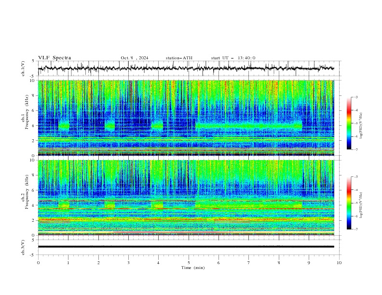Screen dimensions: 382x295
Task: Select the date text "Oct. 8 , 2024"
Action: [135, 58]
